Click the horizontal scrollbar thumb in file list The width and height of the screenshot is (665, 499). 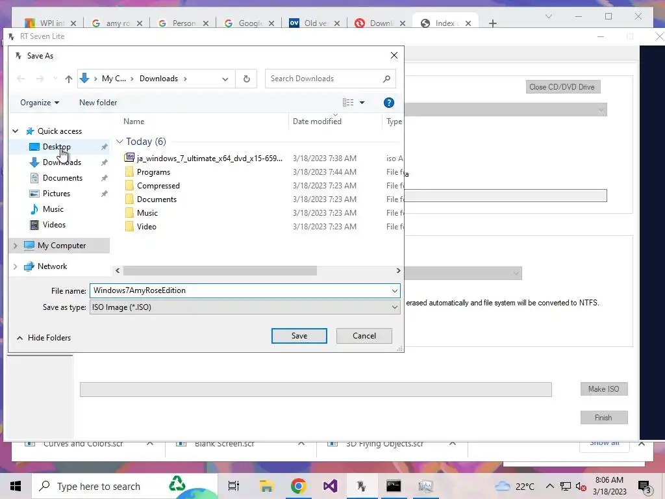[220, 271]
